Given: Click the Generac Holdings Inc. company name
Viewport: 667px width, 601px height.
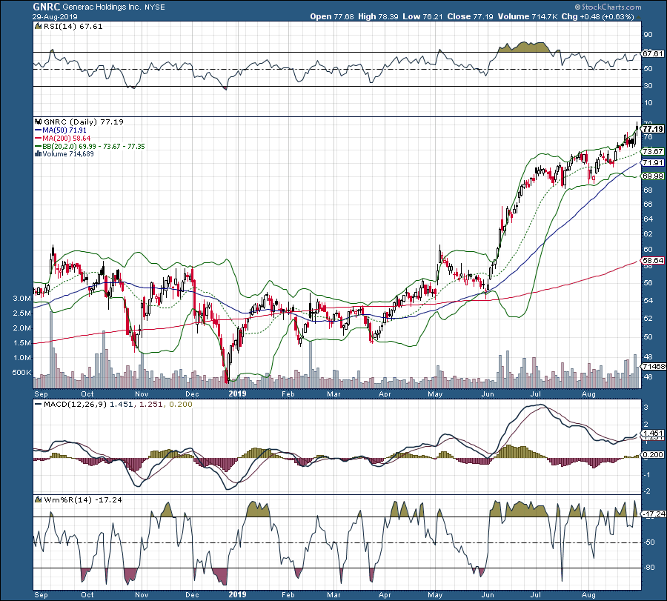Looking at the screenshot, I should [x=102, y=7].
